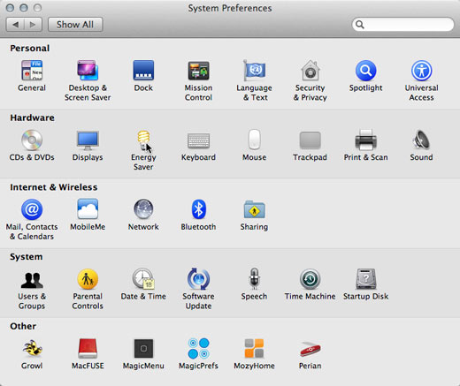
Task: Click the Show All button
Action: tap(75, 25)
